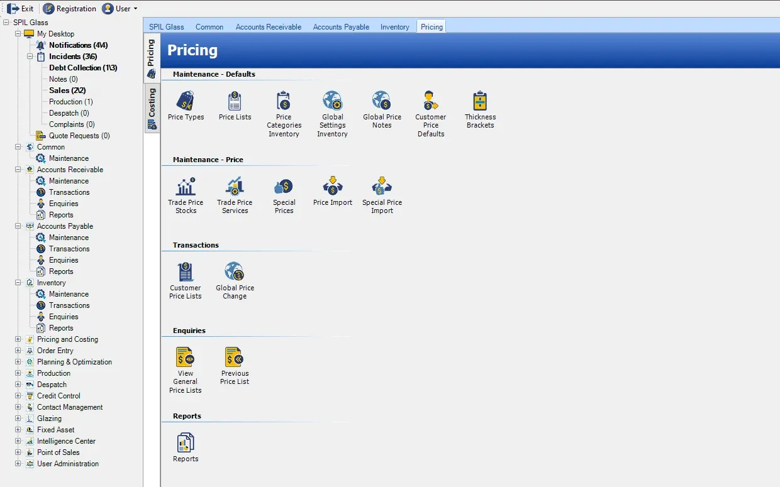Select the vertical Costing side tab

pyautogui.click(x=152, y=108)
